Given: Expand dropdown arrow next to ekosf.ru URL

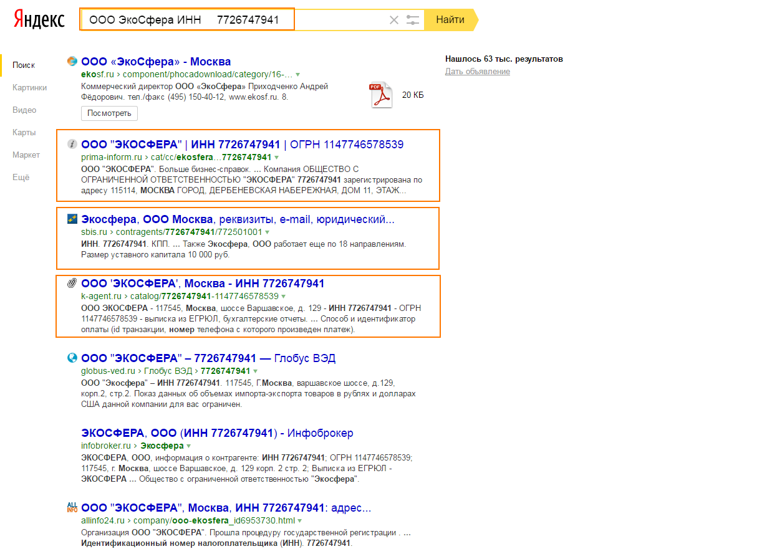Looking at the screenshot, I should (x=298, y=74).
